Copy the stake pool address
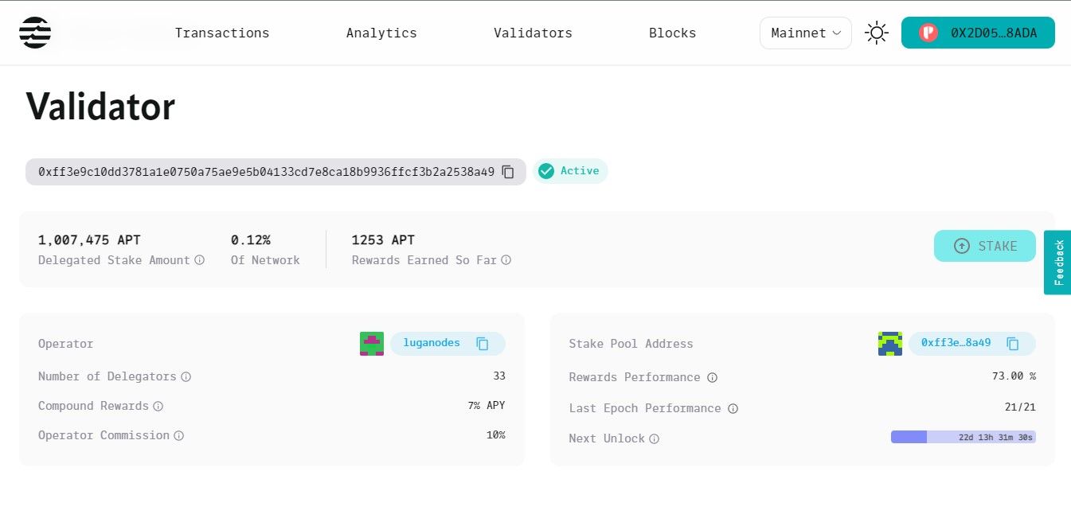 pyautogui.click(x=1013, y=344)
